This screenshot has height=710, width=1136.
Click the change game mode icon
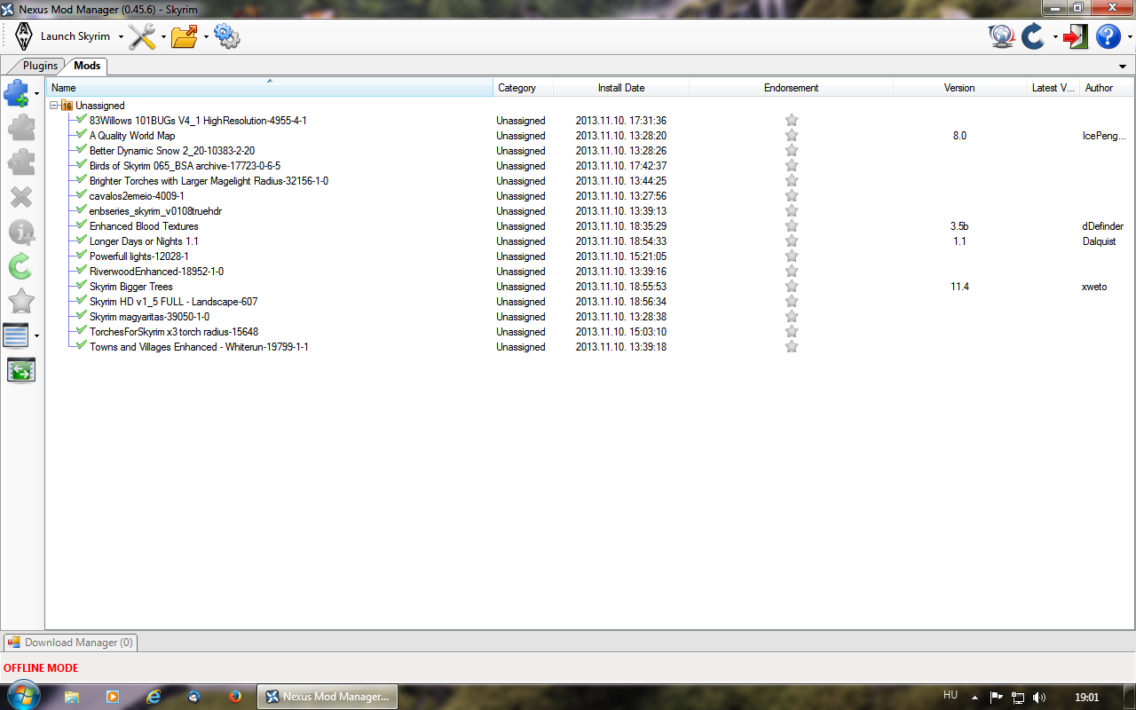[x=1033, y=36]
